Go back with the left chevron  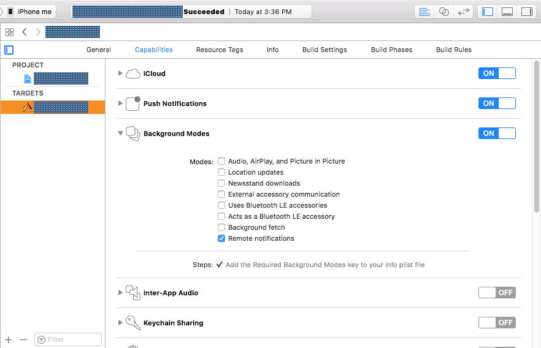pos(25,32)
